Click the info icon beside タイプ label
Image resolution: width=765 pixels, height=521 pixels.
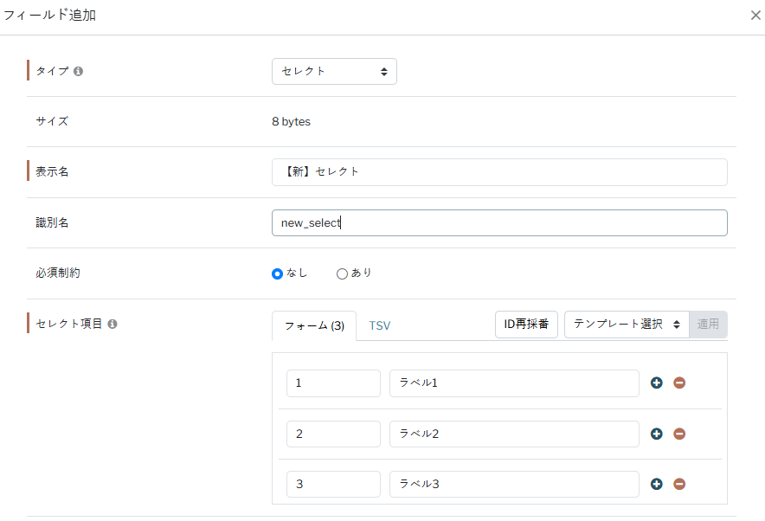tap(79, 72)
